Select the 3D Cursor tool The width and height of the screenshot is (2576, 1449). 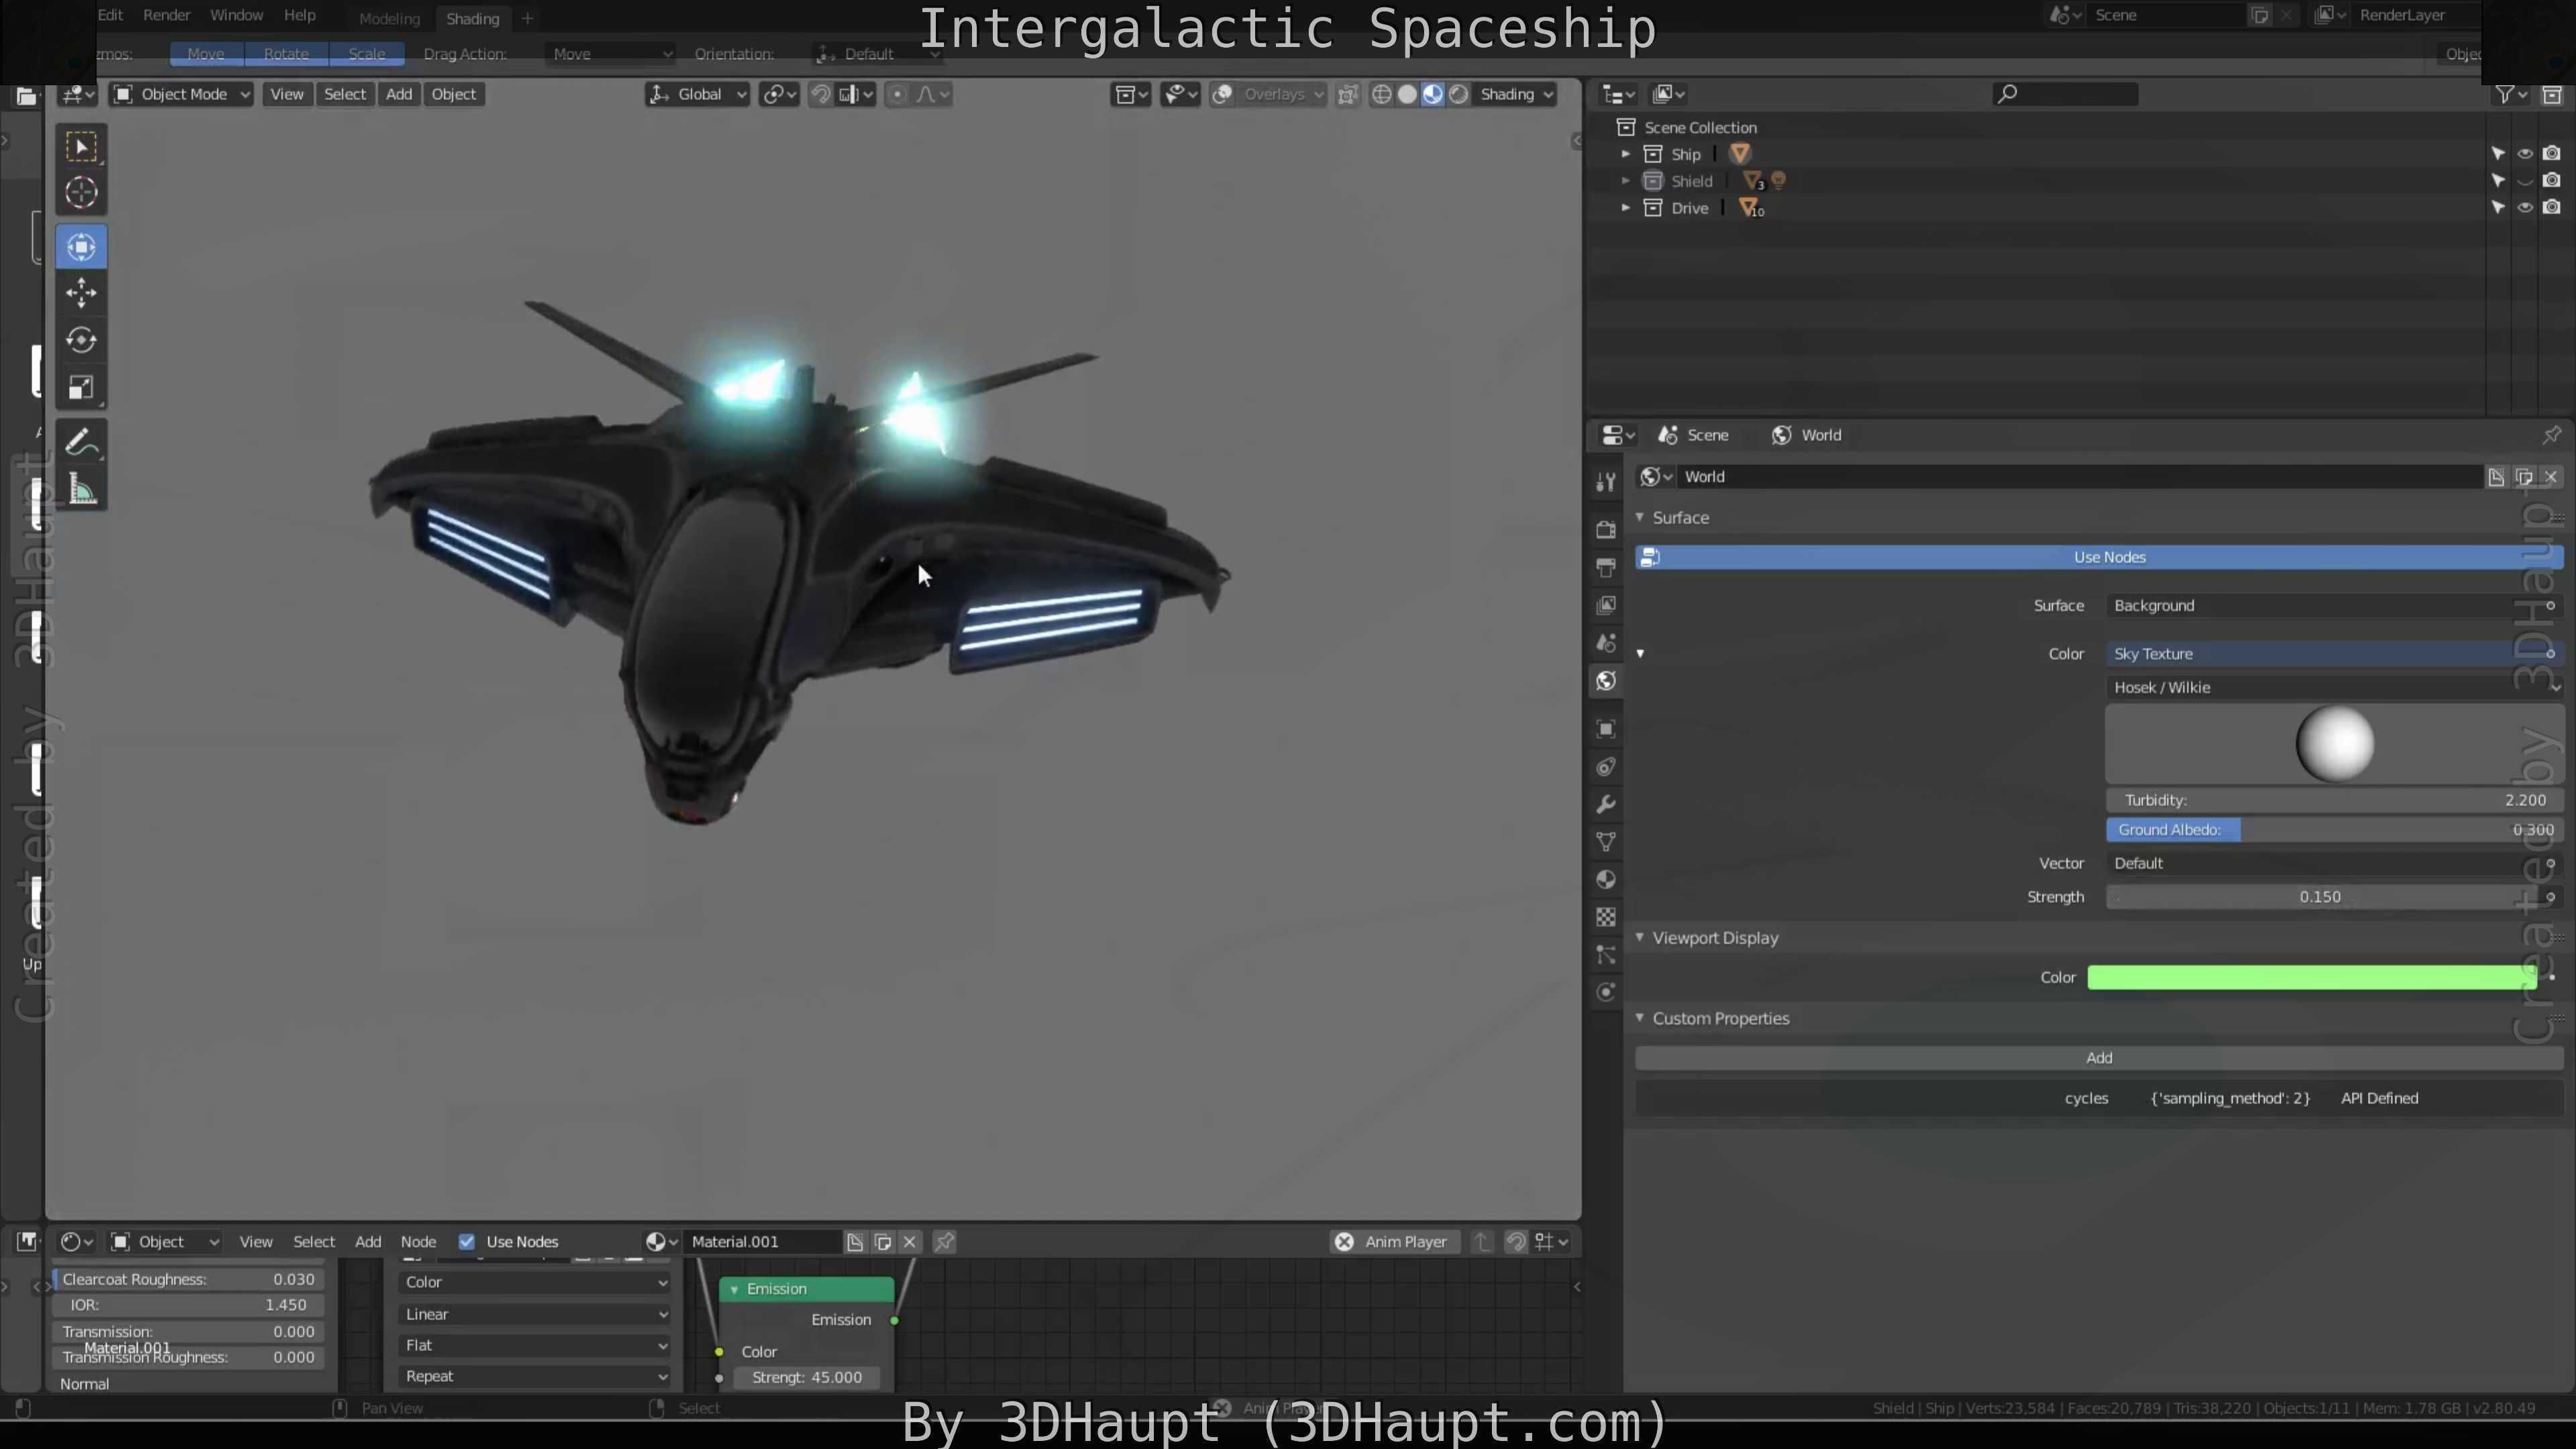coord(81,192)
